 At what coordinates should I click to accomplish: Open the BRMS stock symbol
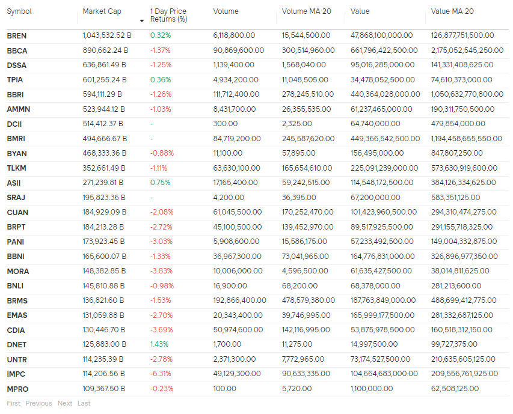pos(17,300)
